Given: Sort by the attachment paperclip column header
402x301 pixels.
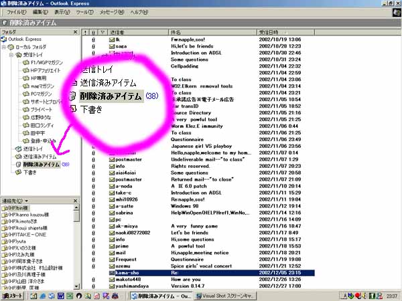Looking at the screenshot, I should [x=93, y=32].
